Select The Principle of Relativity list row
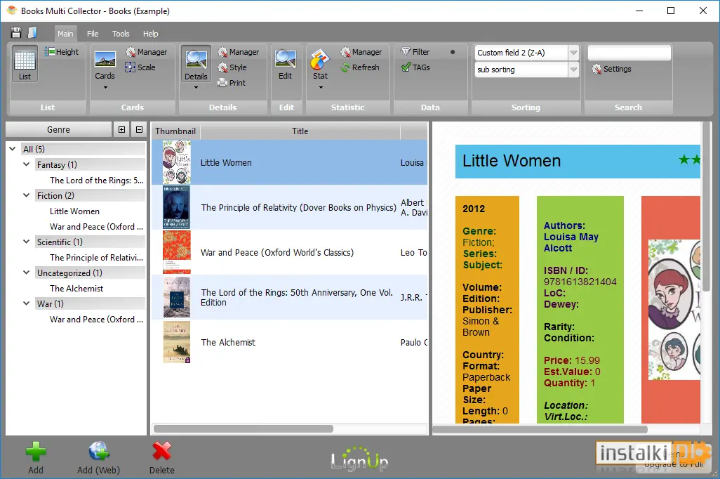The image size is (720, 479). [289, 207]
